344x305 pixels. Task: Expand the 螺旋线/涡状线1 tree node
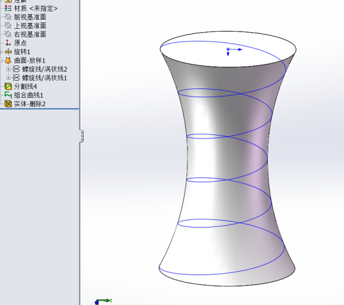tap(9, 78)
